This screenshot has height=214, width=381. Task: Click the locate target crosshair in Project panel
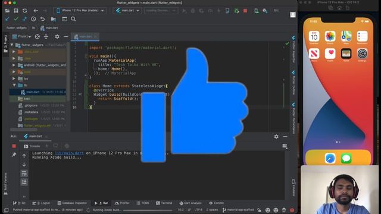click(37, 37)
